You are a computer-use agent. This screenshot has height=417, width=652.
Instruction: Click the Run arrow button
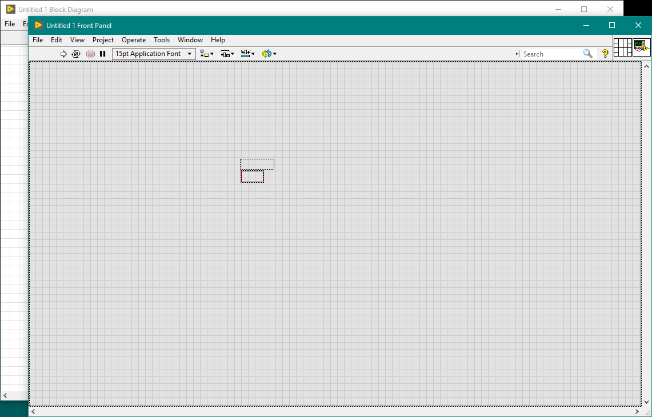(x=63, y=54)
